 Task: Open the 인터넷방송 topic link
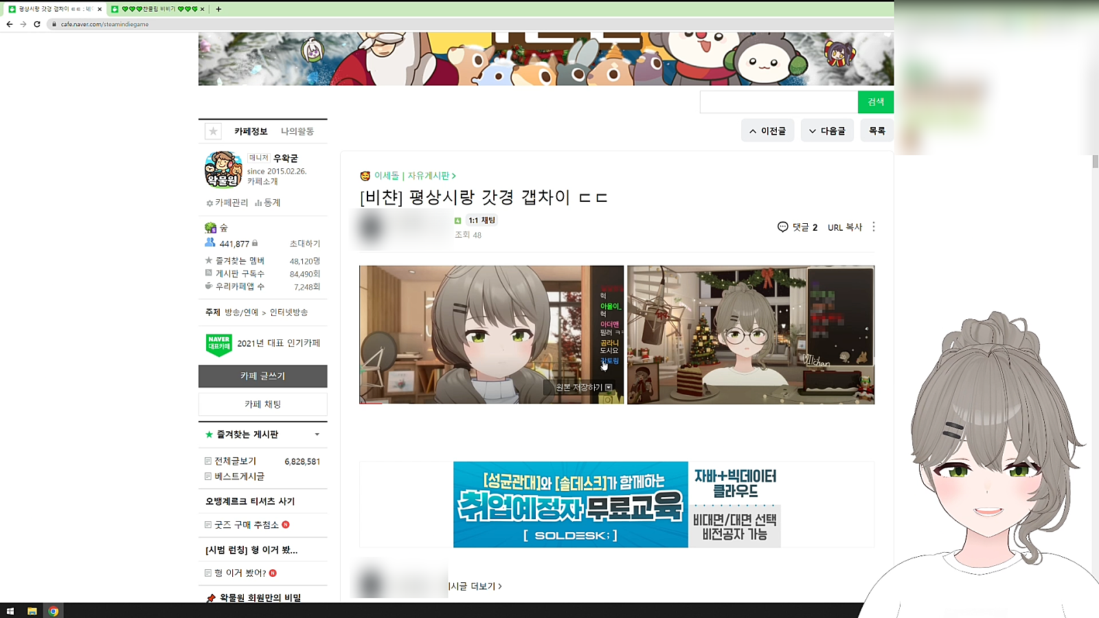[288, 312]
